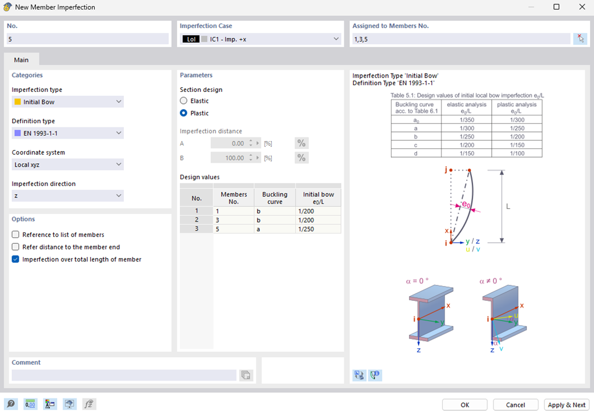
Task: Click the copy comment icon beside comment field
Action: (246, 375)
